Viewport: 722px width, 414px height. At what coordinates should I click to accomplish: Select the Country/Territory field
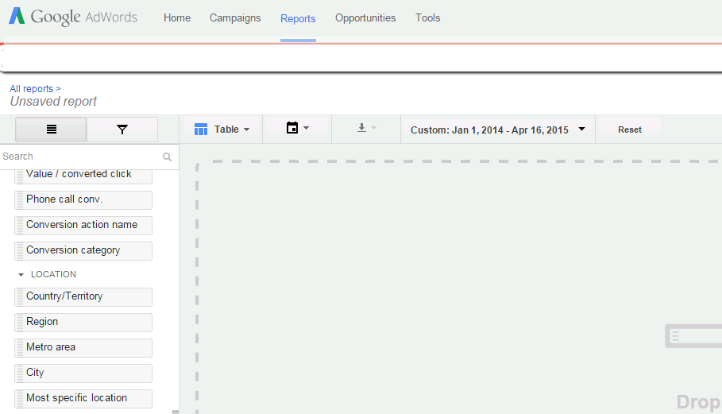click(x=83, y=296)
